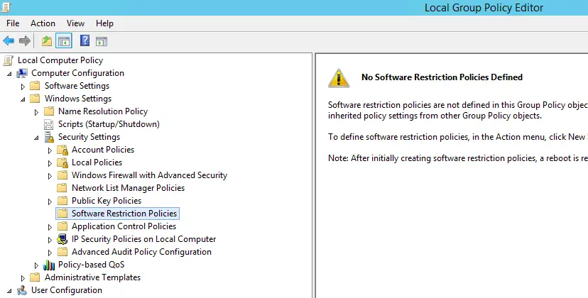Expand the Policy-based QoS node
Screen dimensions: 588x298
click(36, 265)
